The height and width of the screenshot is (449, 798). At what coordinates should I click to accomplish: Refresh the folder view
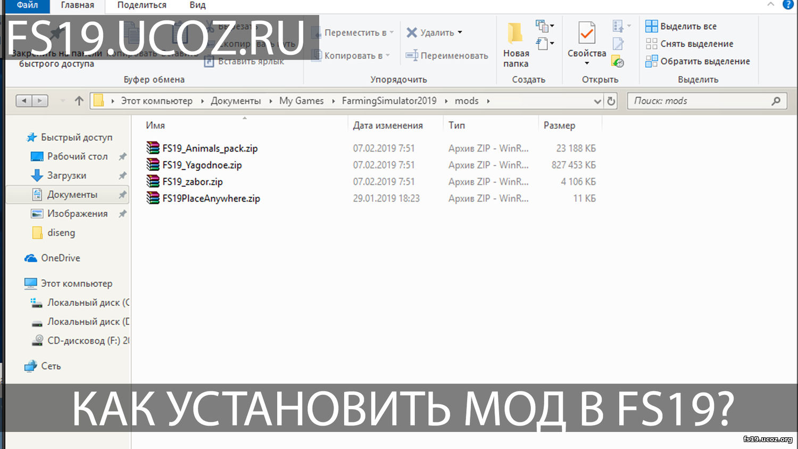tap(611, 101)
